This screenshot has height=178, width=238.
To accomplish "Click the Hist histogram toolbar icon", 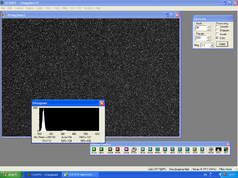I will coord(218,150).
